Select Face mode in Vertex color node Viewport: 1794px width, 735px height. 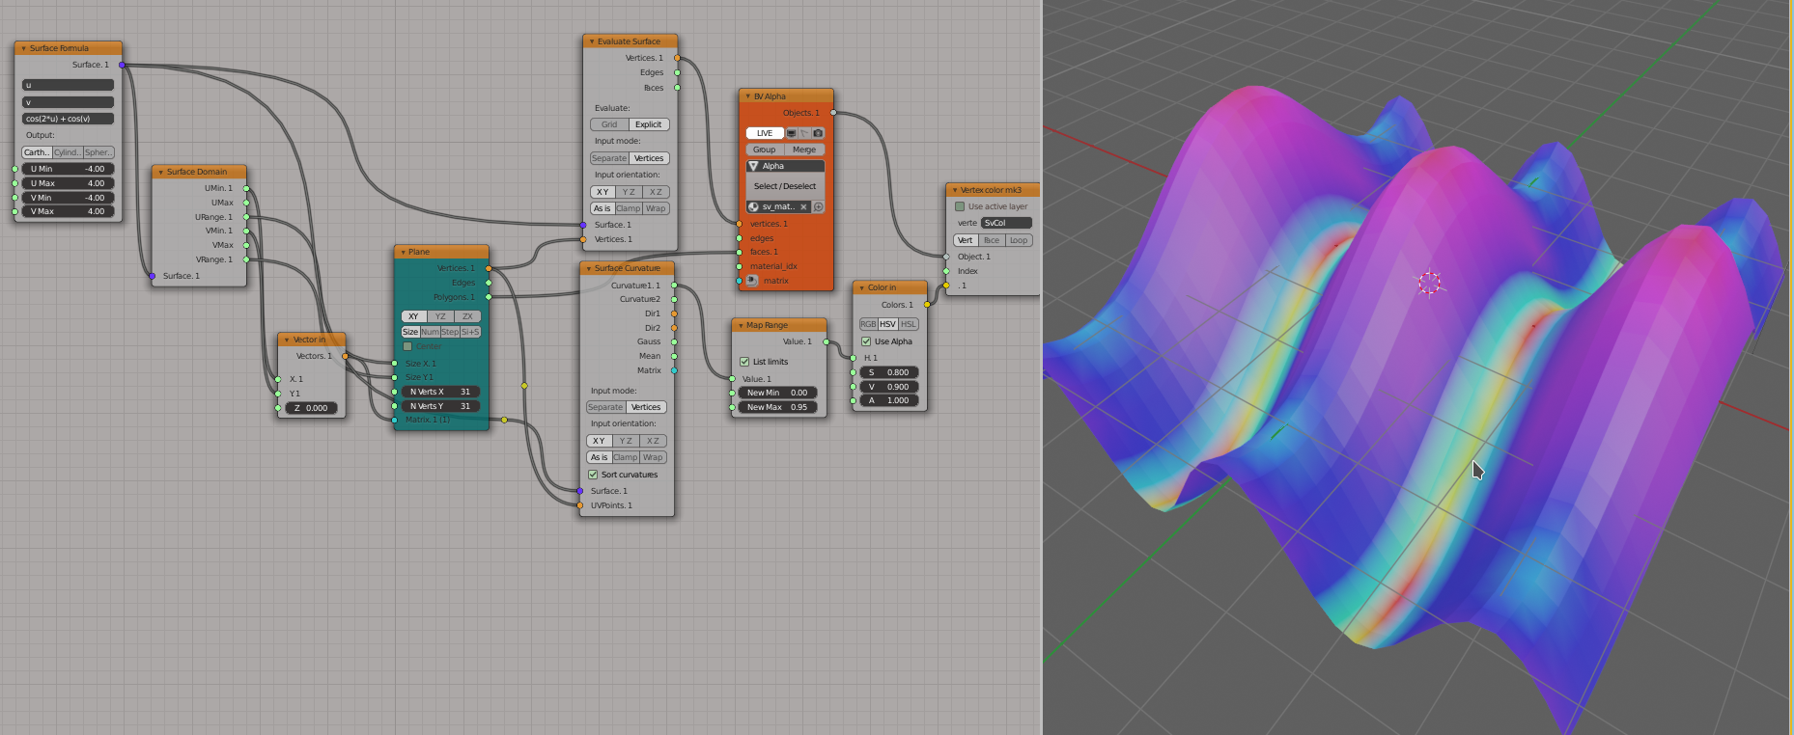point(992,240)
